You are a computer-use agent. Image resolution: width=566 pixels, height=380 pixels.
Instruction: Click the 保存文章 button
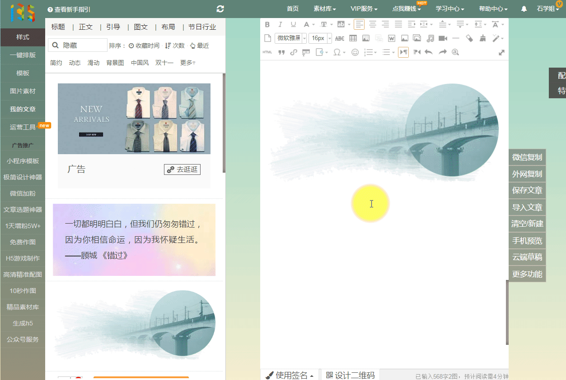click(527, 191)
